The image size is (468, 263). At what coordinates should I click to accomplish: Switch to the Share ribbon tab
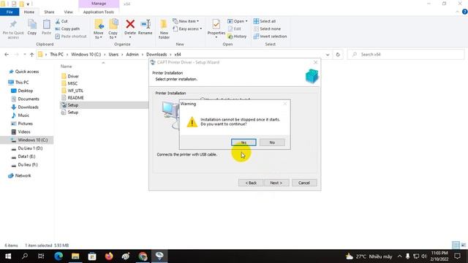tap(49, 12)
